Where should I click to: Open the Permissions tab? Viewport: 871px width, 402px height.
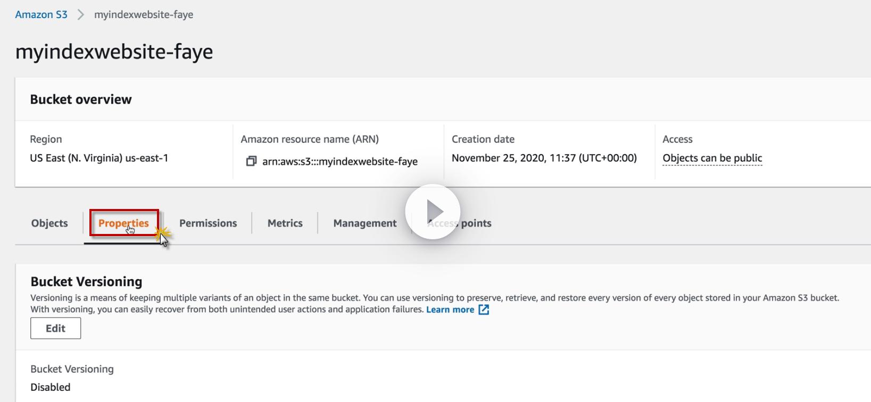(208, 223)
